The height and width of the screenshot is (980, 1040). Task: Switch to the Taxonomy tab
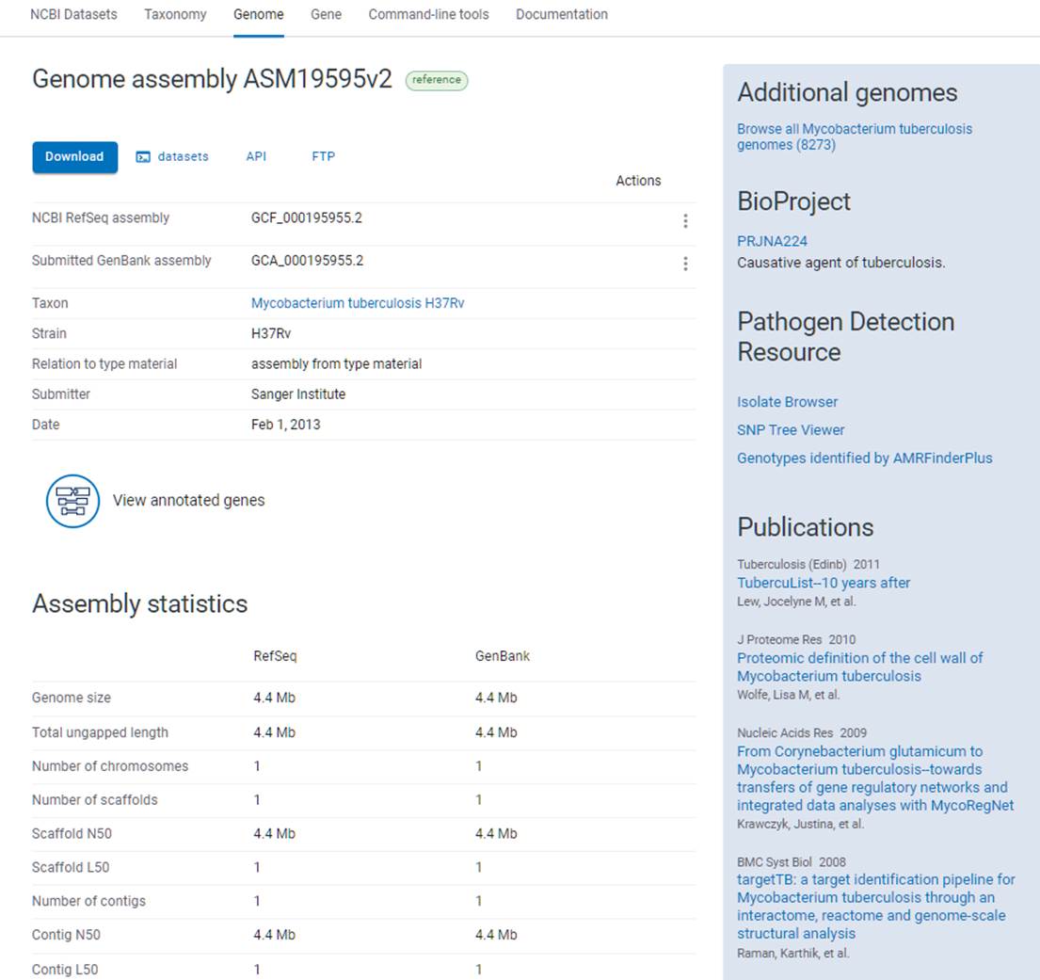click(175, 15)
